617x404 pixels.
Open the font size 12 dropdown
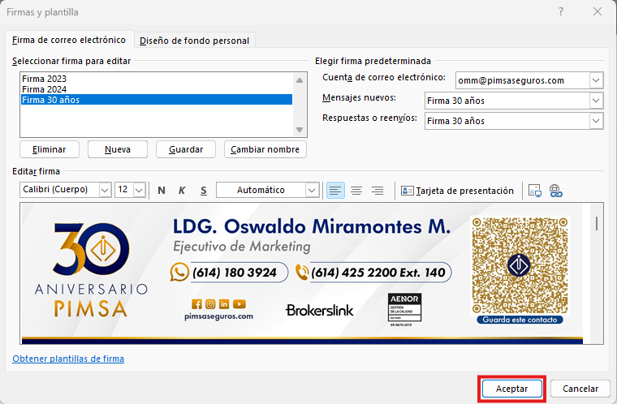point(140,190)
